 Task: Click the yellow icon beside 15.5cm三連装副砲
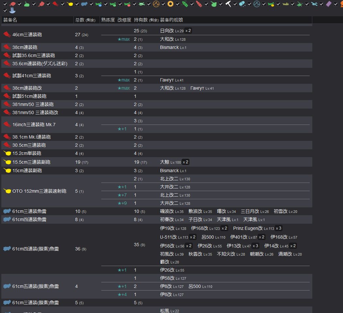pos(7,162)
